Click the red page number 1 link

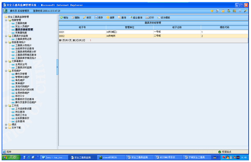coord(90,41)
